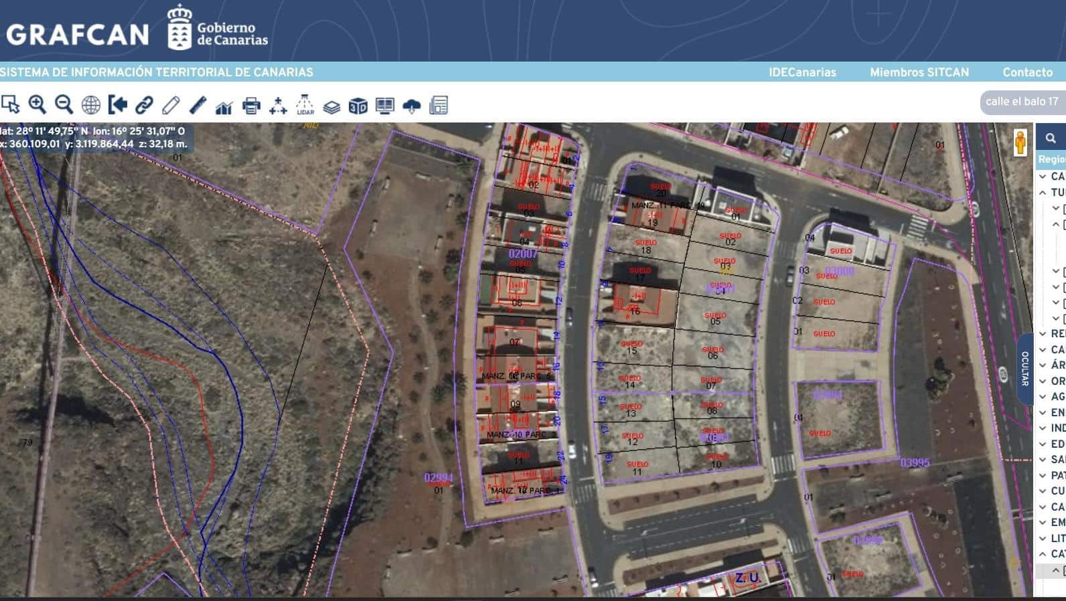Expand the PAT layer group
The image size is (1066, 601).
[x=1043, y=476]
